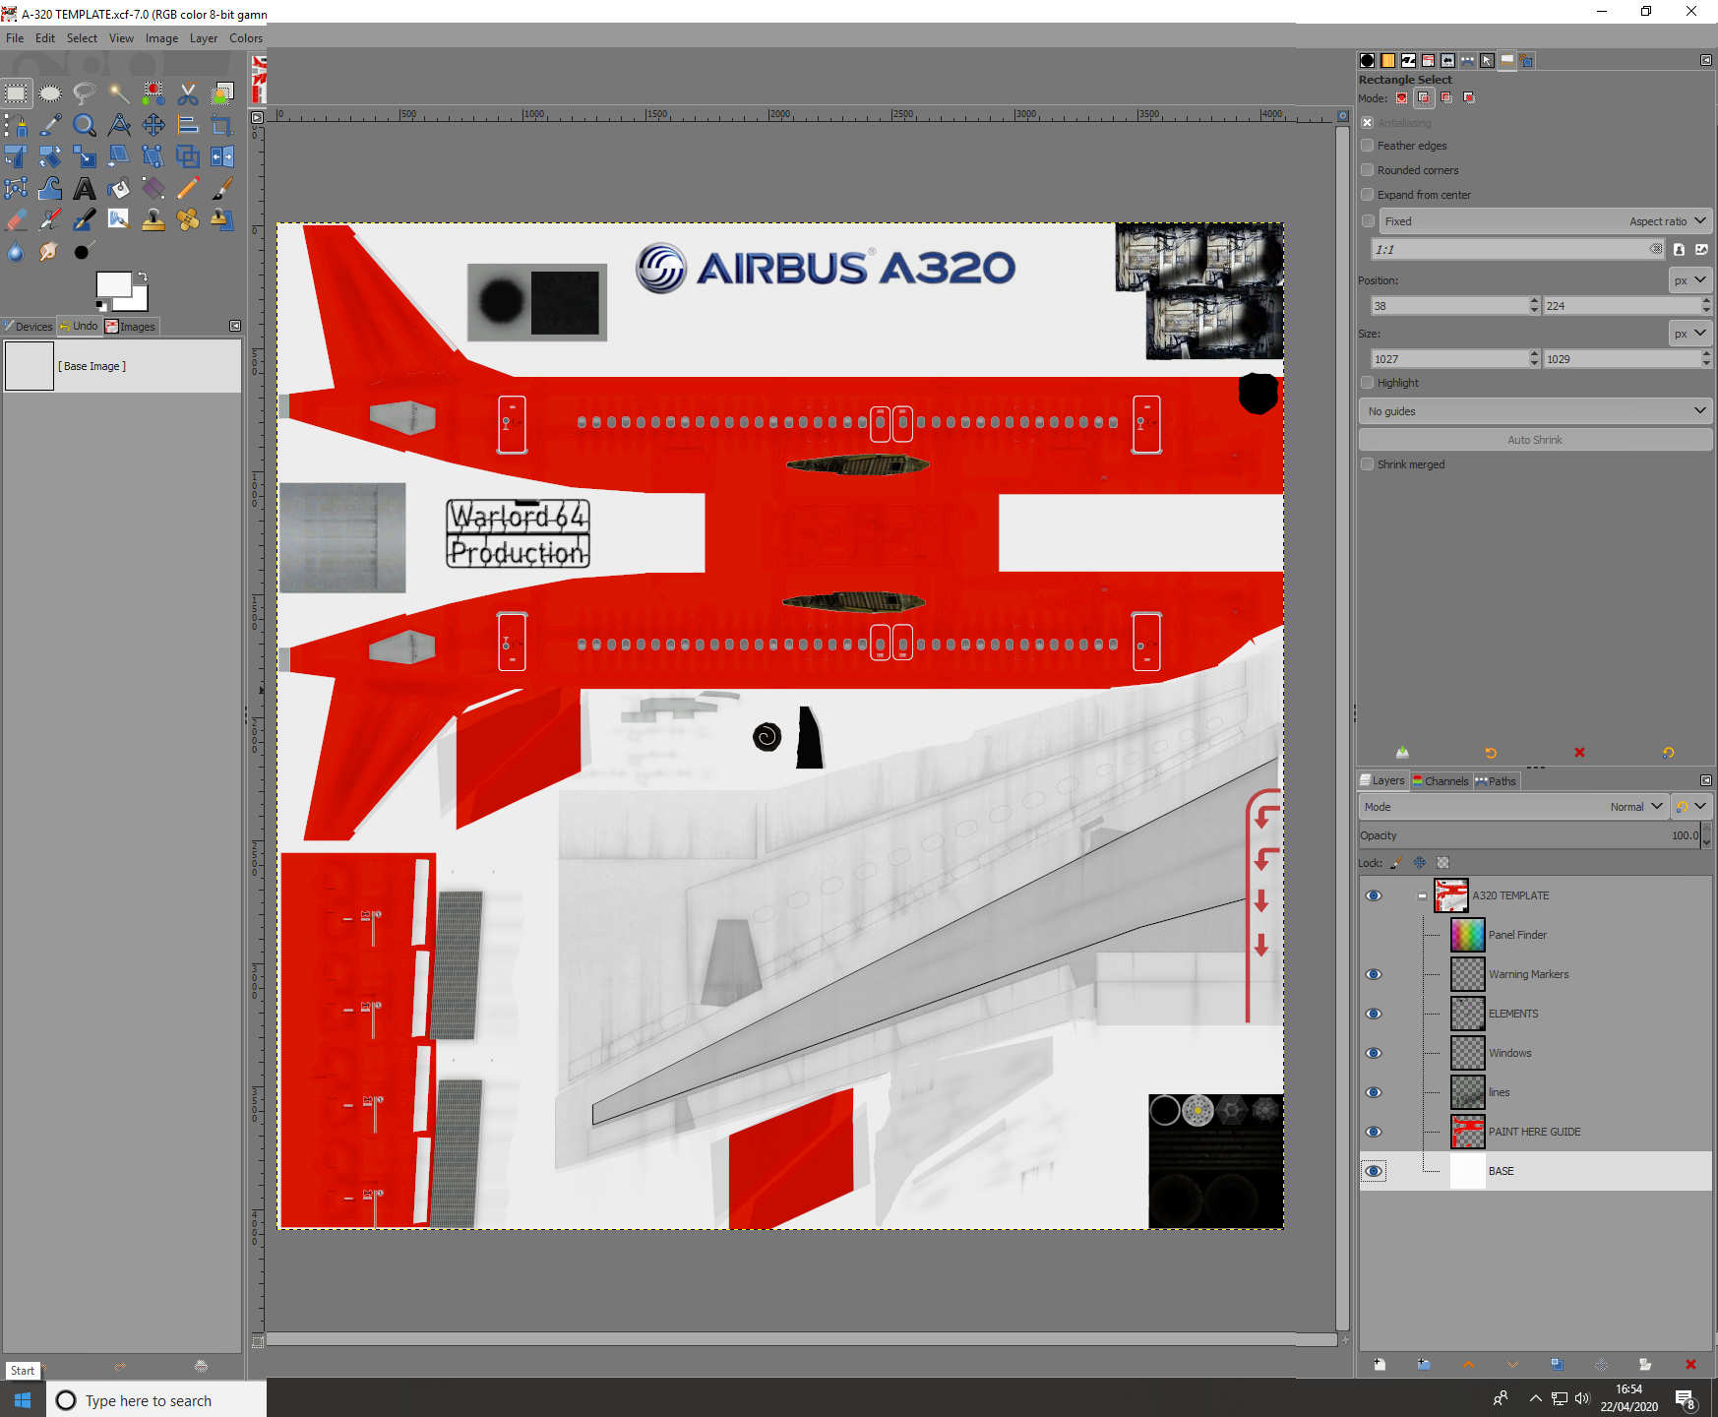Viewport: 1718px width, 1417px height.
Task: Activate the Zoom tool
Action: click(85, 125)
